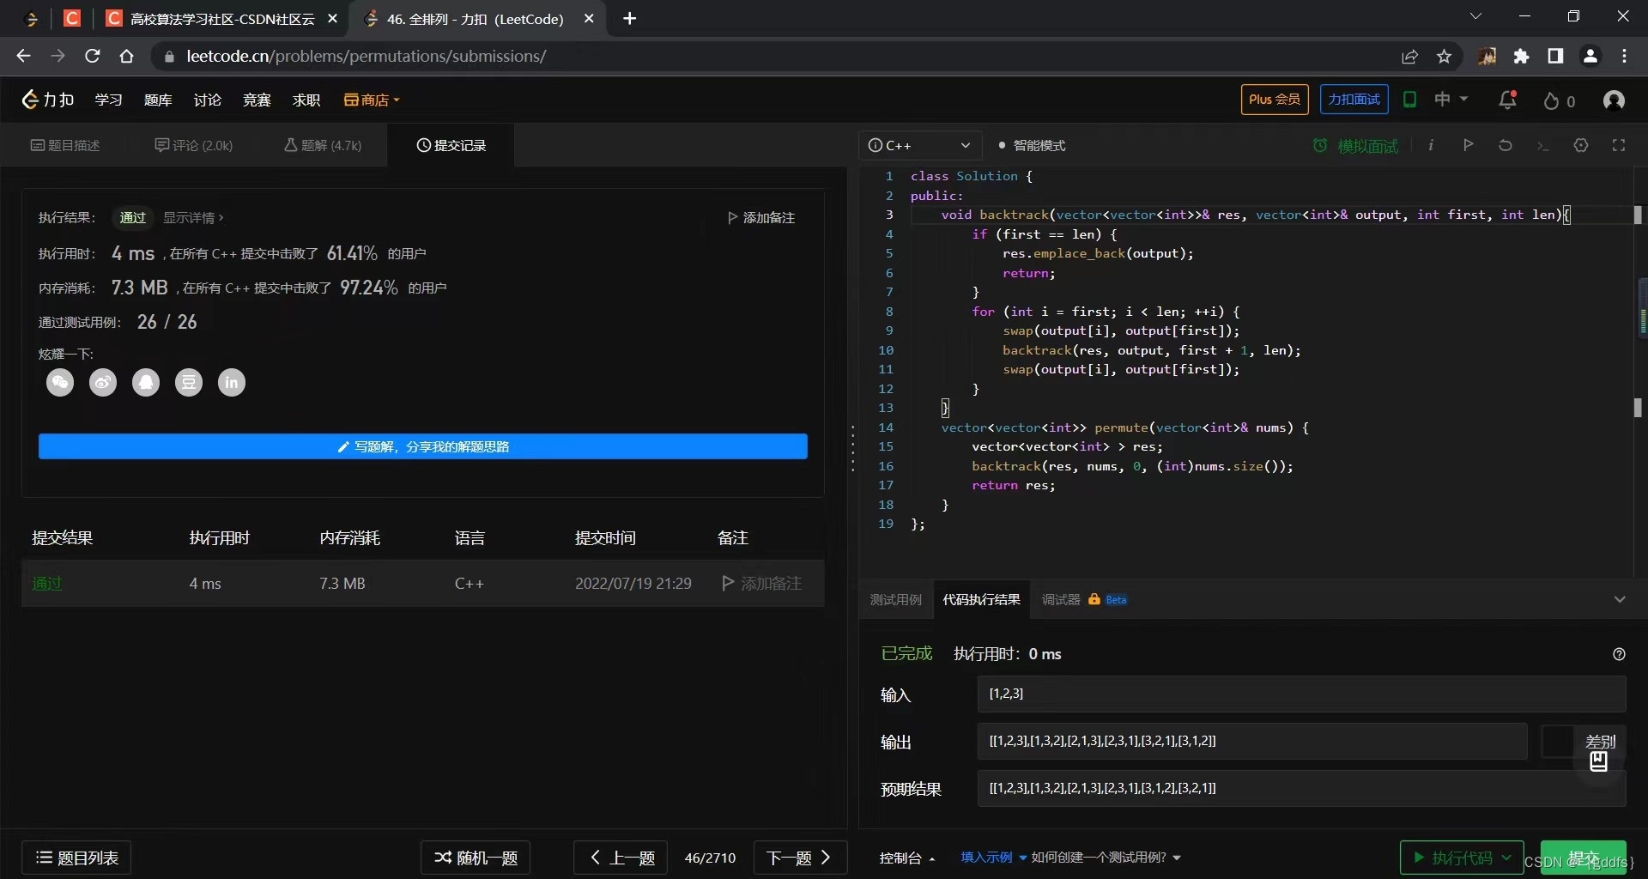Collapse the execution result panel
1648x879 pixels.
pos(1620,599)
